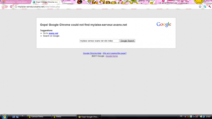Follow the exano.net suggestion link
The image size is (212, 119).
coord(53,33)
